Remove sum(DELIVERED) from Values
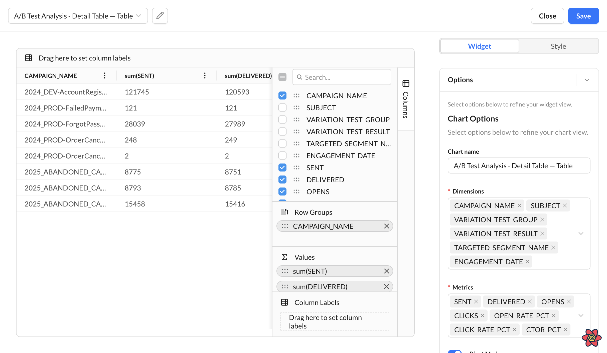This screenshot has width=607, height=353. (386, 286)
